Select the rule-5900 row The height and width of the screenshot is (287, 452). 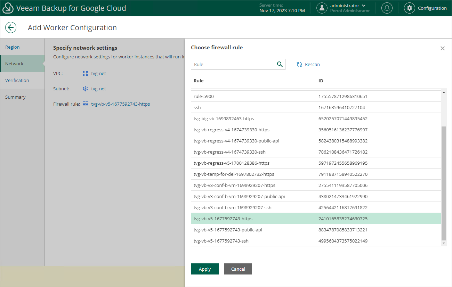tap(316, 96)
